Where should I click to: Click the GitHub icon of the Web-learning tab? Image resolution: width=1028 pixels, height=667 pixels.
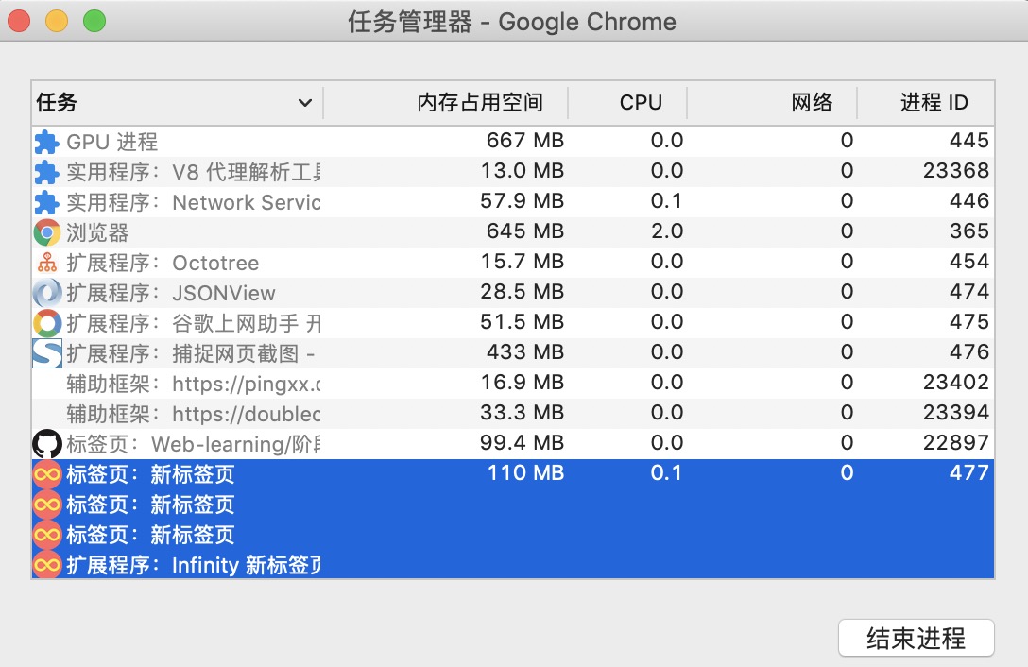[x=46, y=444]
